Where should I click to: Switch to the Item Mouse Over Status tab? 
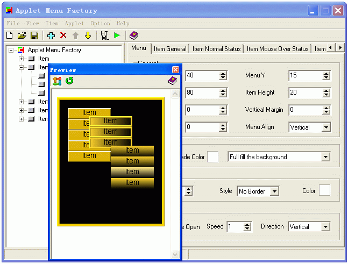coord(278,49)
